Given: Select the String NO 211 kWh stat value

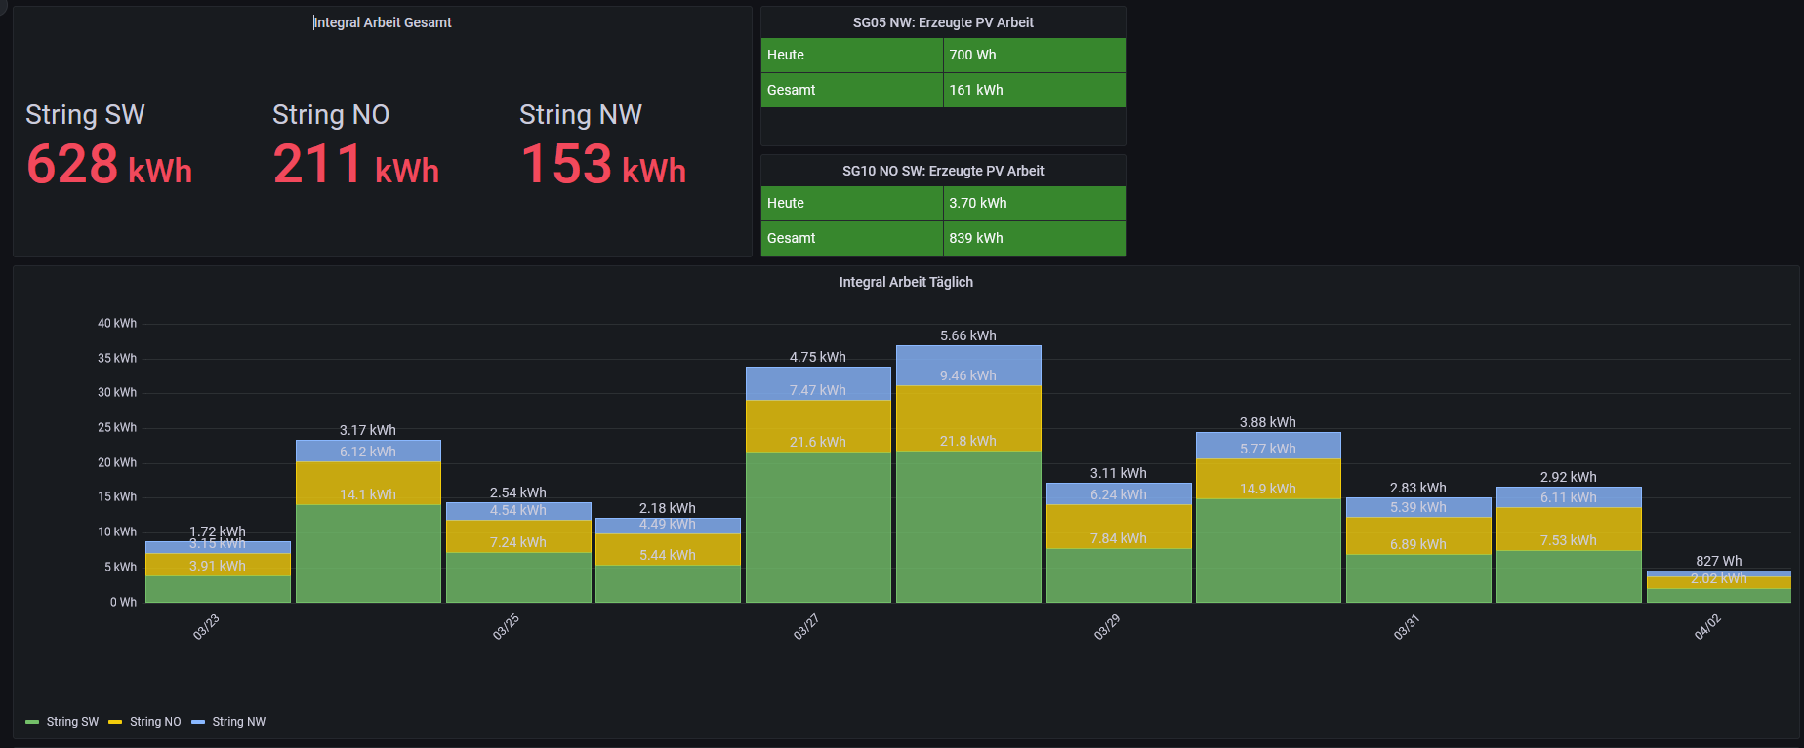Looking at the screenshot, I should pyautogui.click(x=355, y=164).
